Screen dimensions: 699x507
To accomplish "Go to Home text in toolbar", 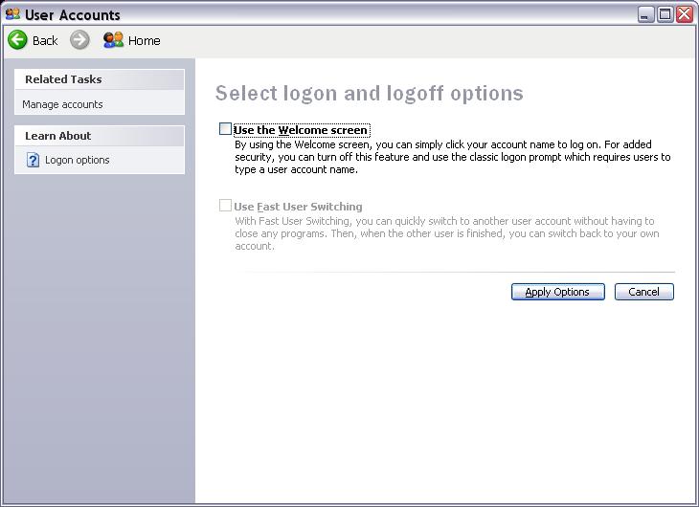I will pos(144,40).
